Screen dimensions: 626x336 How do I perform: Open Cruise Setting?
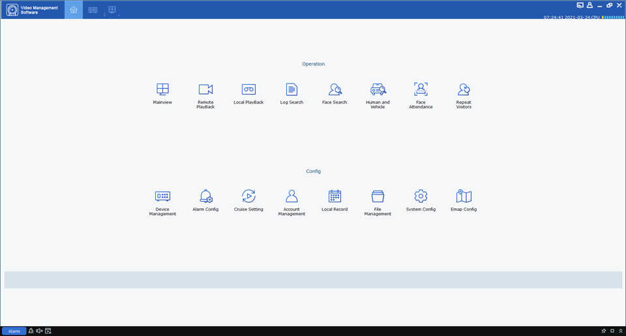tap(248, 196)
